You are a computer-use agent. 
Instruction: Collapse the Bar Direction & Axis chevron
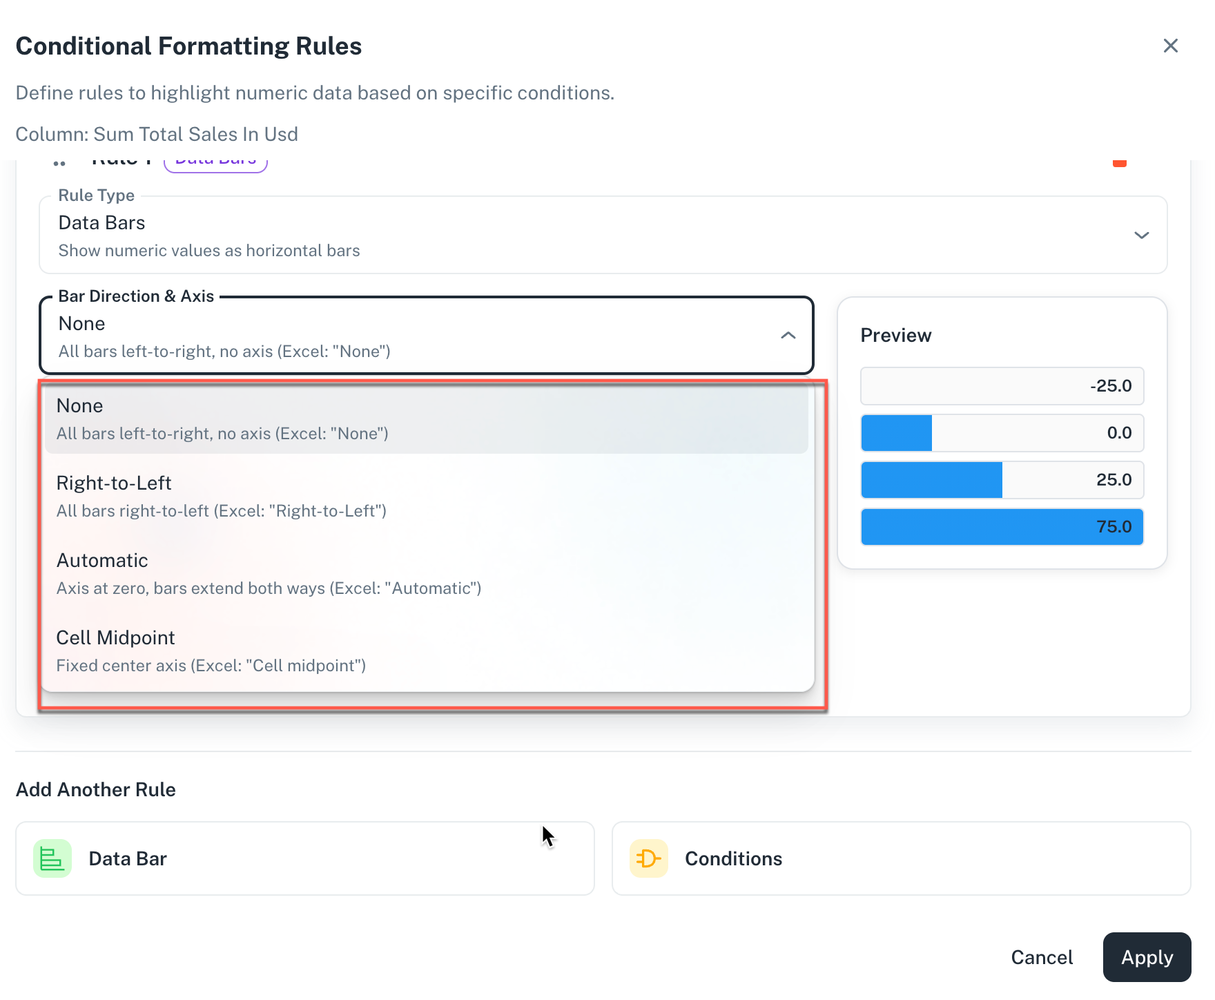(788, 336)
